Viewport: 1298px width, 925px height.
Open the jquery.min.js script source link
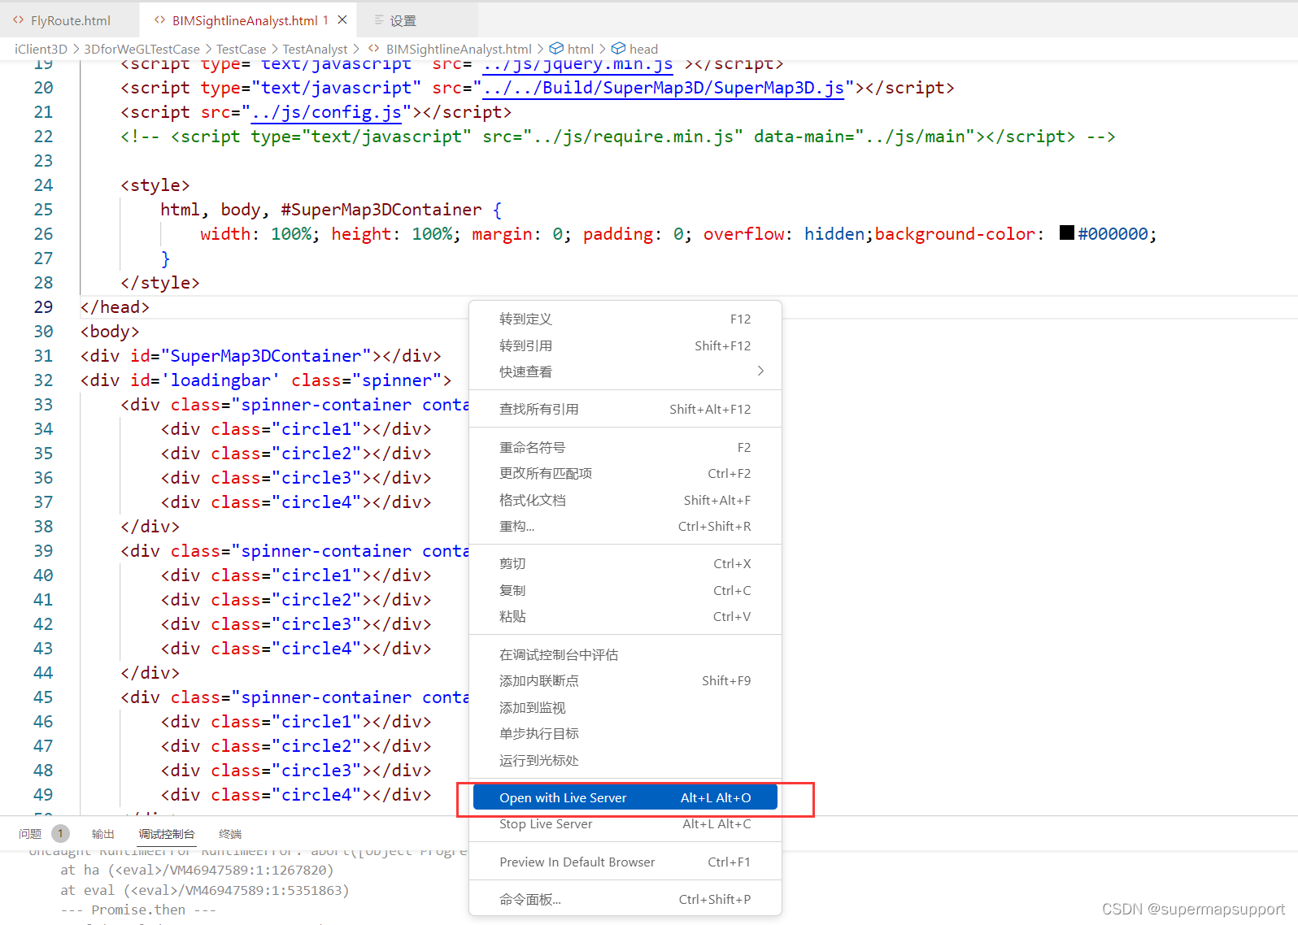tap(577, 64)
